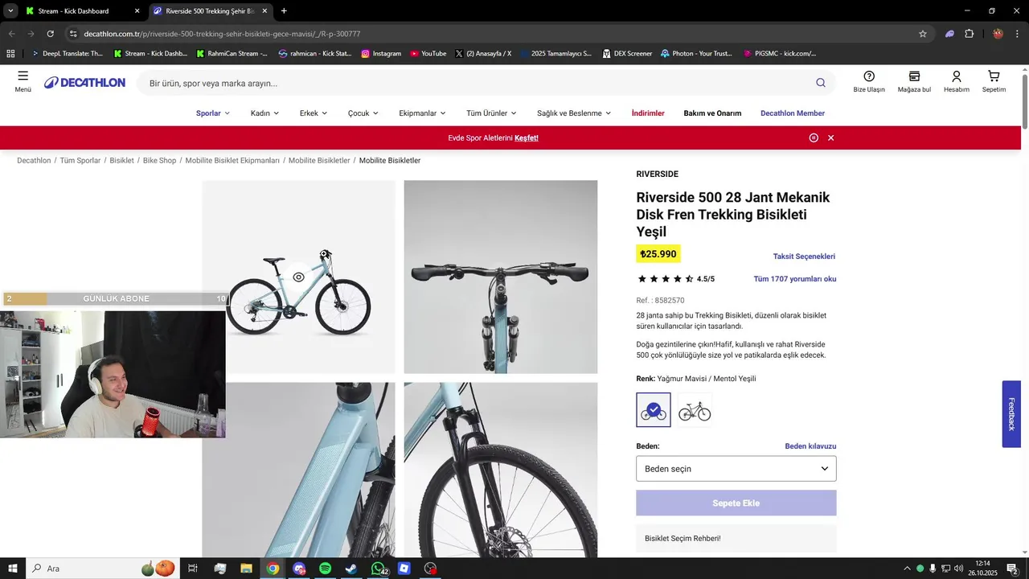The width and height of the screenshot is (1029, 579).
Task: View site information icon in address bar
Action: click(x=73, y=34)
